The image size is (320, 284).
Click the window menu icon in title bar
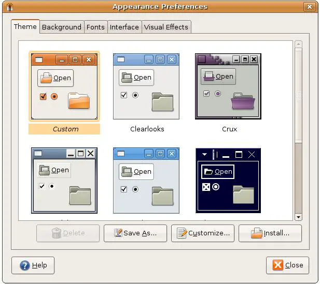coord(9,7)
